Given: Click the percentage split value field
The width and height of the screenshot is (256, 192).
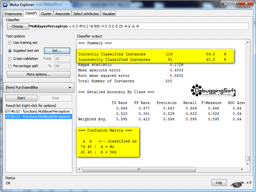Looking at the screenshot, I should 63,66.
